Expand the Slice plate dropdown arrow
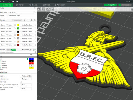 pos(105,5)
